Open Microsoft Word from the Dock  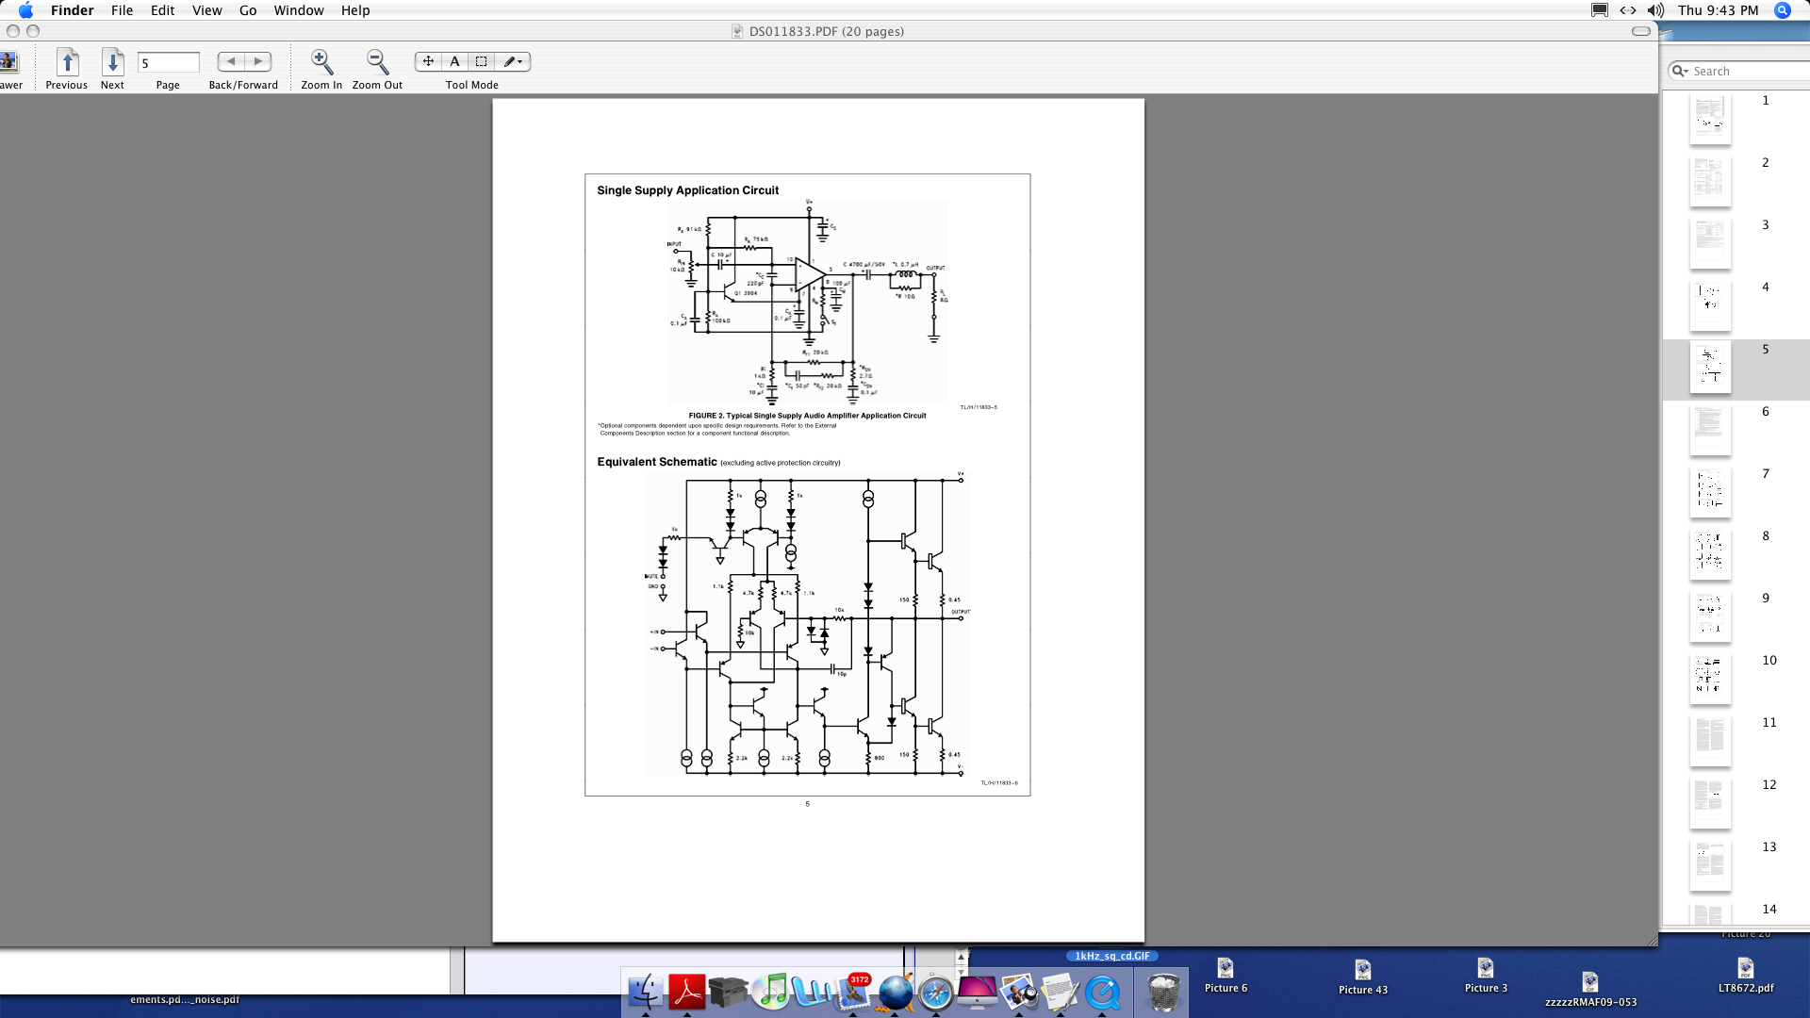pos(812,993)
